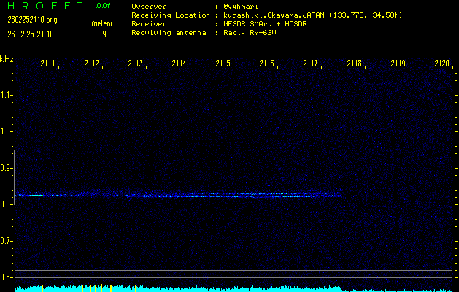Click the 2120 time marker

441,64
